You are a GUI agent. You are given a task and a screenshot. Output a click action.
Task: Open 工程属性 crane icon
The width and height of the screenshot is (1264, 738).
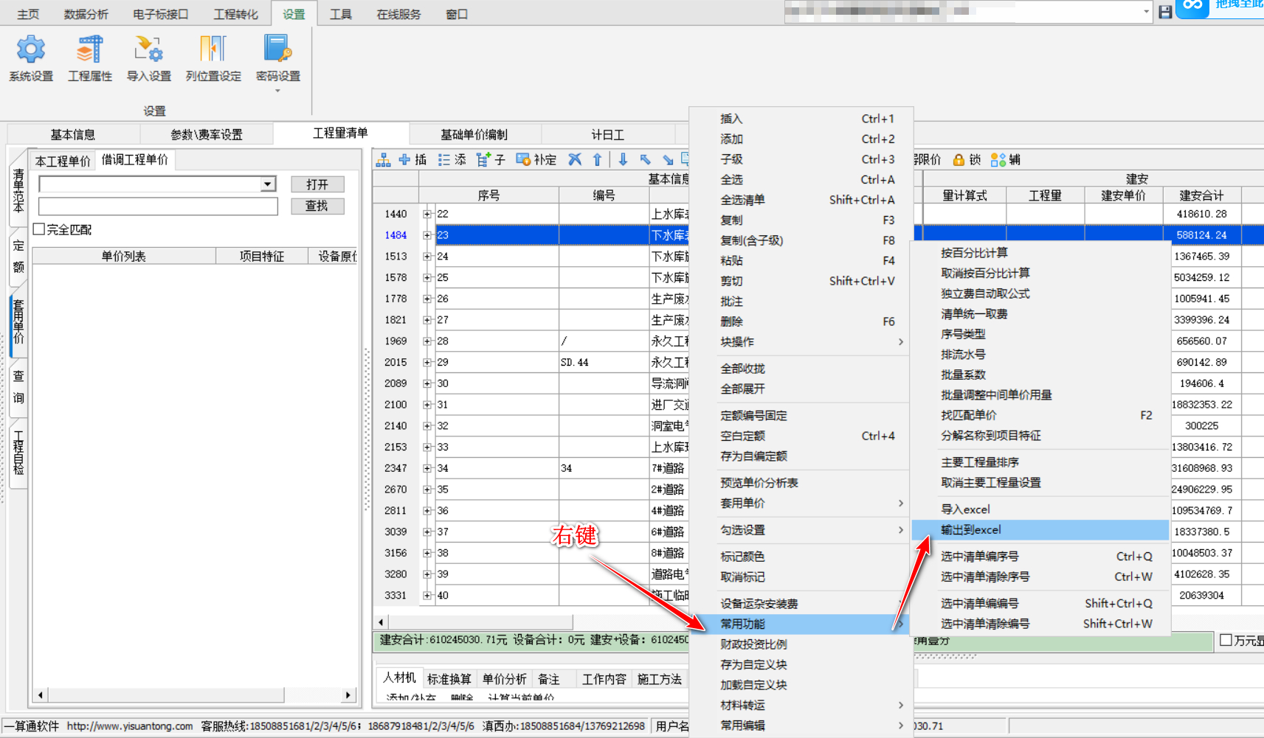[89, 50]
